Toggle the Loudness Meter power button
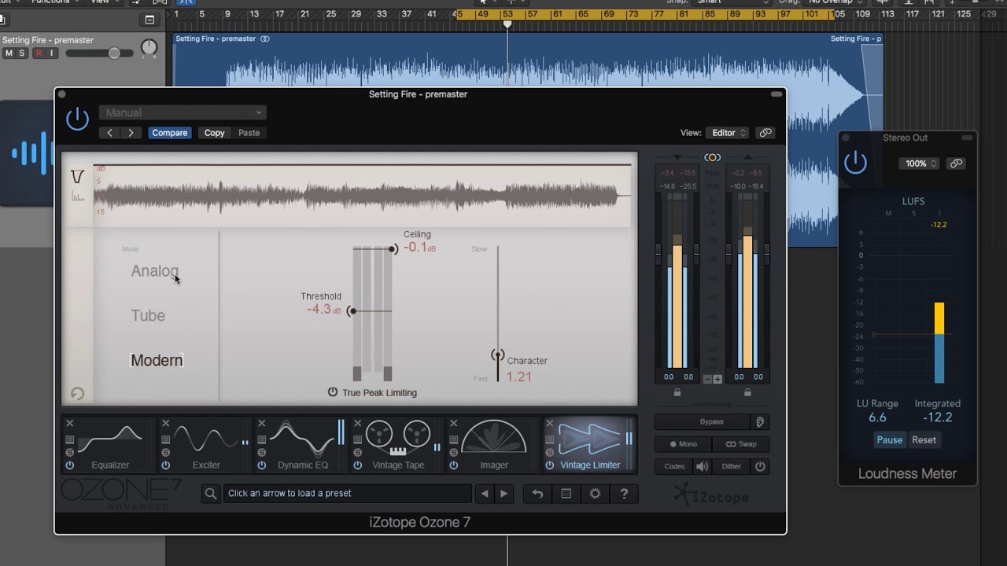The height and width of the screenshot is (566, 1007). tap(855, 163)
